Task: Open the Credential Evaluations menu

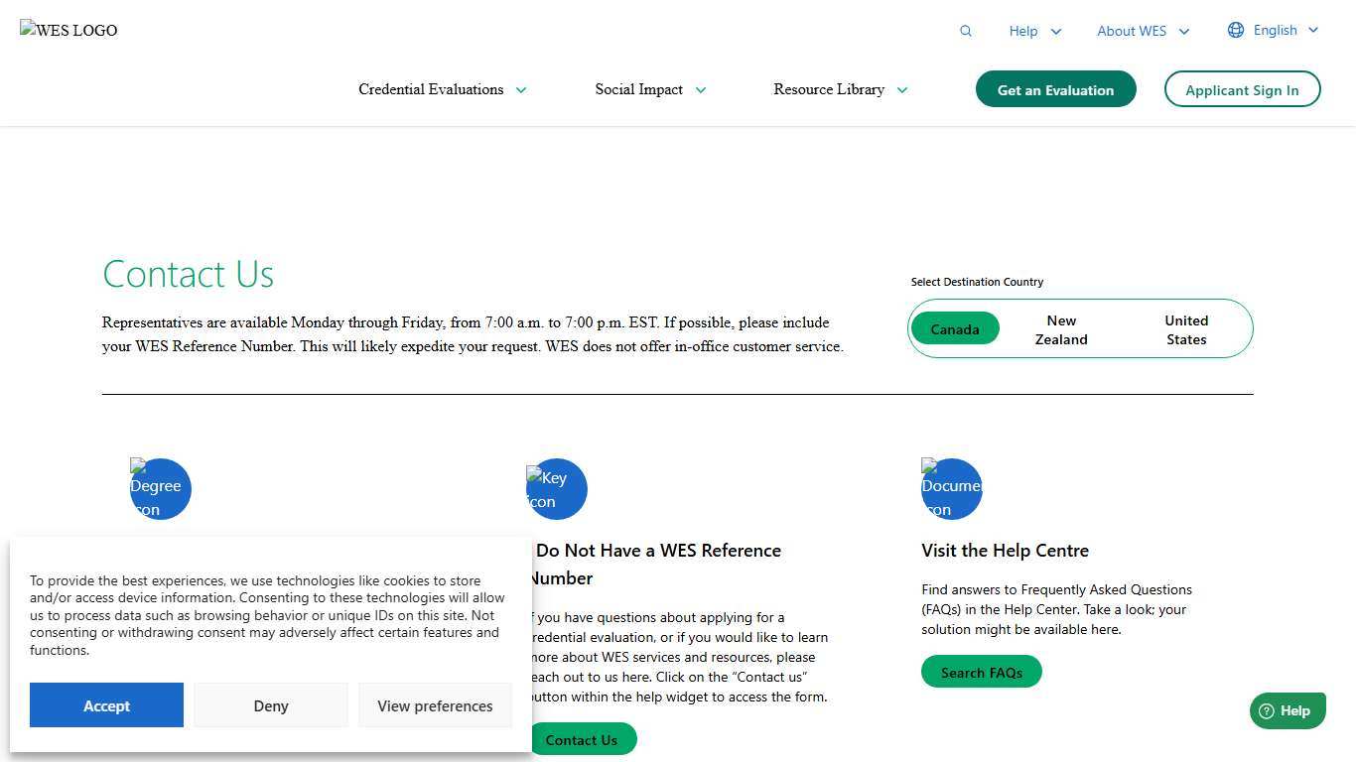Action: click(442, 89)
